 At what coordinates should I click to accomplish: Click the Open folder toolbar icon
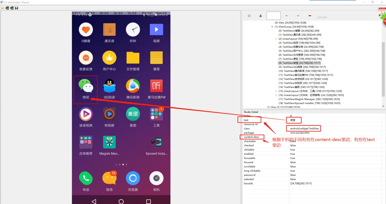(3, 8)
